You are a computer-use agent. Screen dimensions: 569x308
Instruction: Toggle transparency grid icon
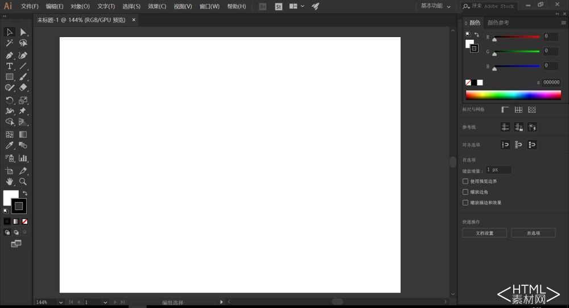[x=532, y=109]
